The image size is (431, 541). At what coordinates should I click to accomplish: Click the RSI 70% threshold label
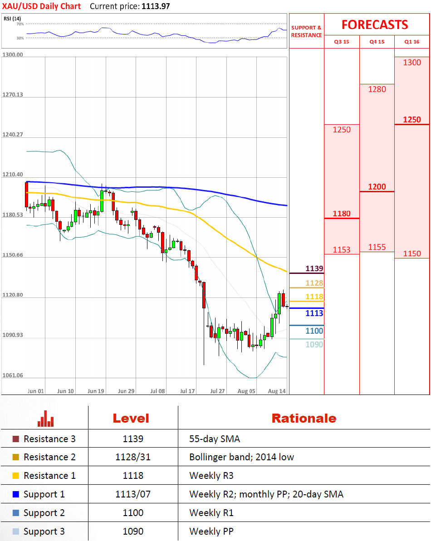click(x=20, y=24)
